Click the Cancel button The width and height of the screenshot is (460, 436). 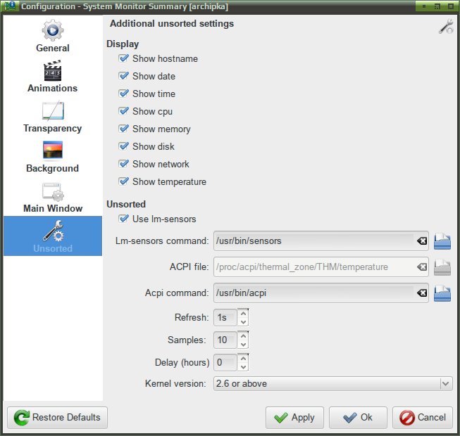[x=423, y=417]
